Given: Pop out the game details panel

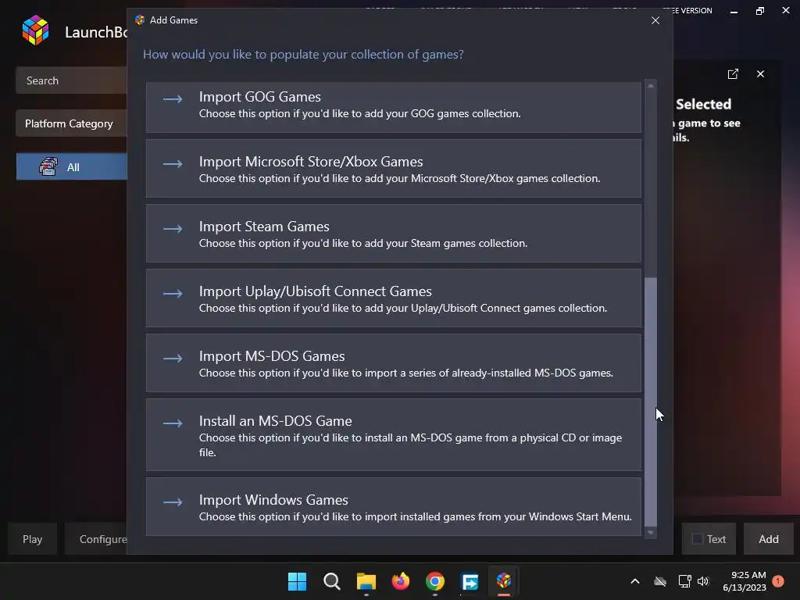Looking at the screenshot, I should coord(733,74).
